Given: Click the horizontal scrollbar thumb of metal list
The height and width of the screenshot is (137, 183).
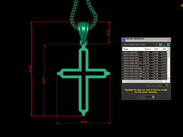Looking at the screenshot, I should (144, 81).
